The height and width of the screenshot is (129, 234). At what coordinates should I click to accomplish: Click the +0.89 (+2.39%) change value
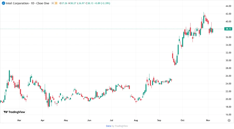click(102, 3)
